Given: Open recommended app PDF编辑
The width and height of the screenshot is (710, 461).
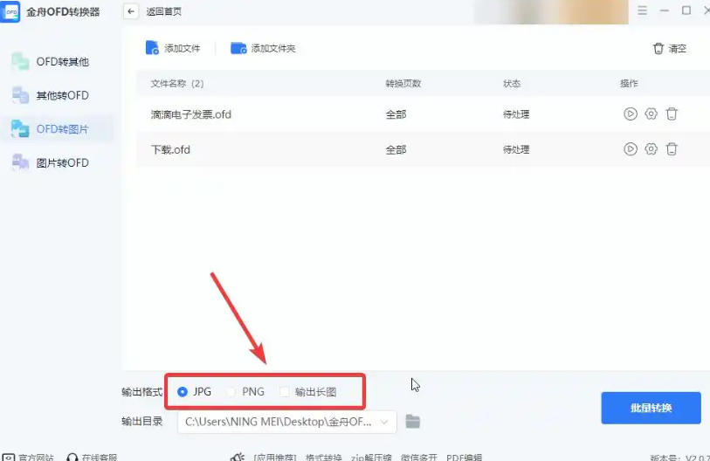Looking at the screenshot, I should tap(464, 458).
